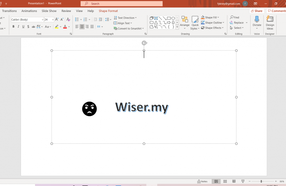Click the frowning face icon on slide
286x186 pixels.
click(x=89, y=109)
